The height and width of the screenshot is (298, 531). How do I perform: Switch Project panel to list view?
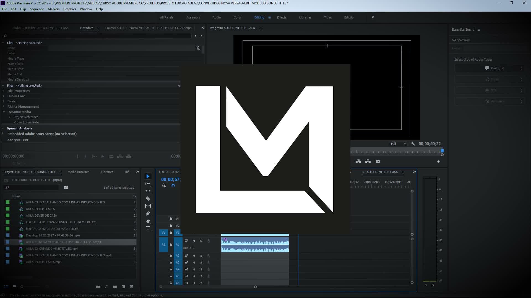6,287
